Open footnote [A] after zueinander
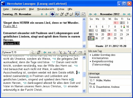This screenshot has height=98, width=133. (x=27, y=76)
